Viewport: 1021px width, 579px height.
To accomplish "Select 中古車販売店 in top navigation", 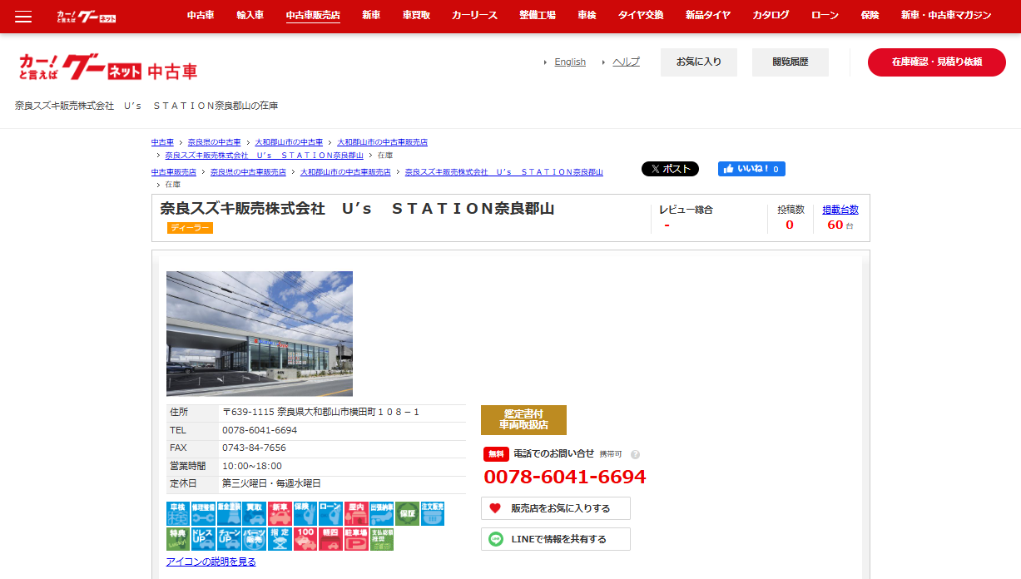I will (313, 15).
